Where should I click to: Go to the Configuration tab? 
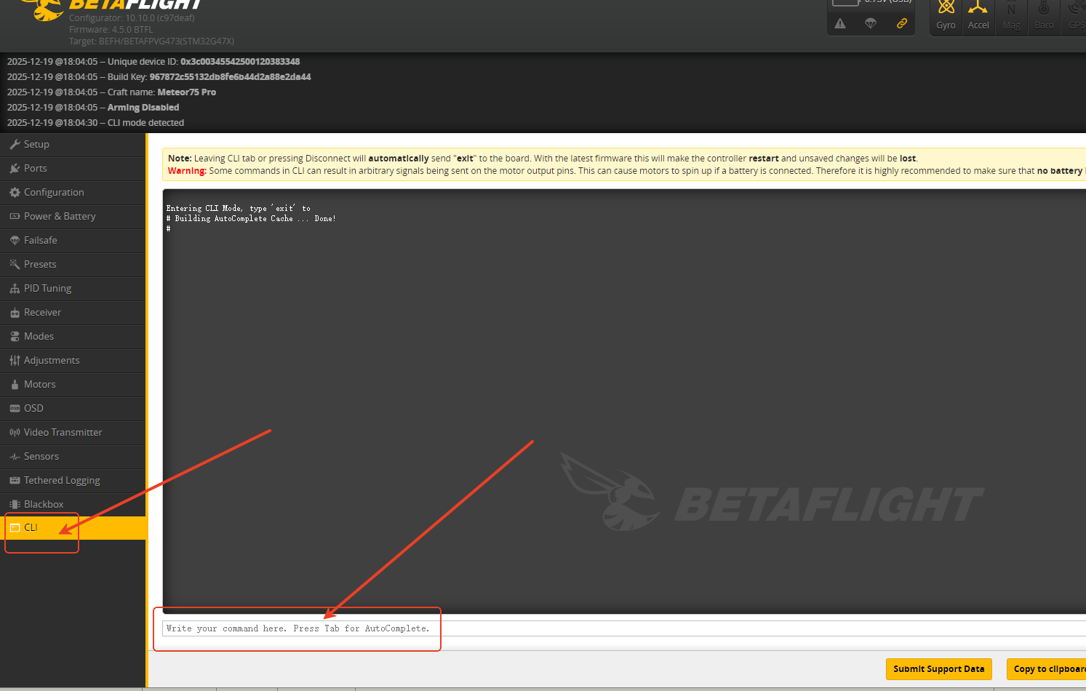click(73, 192)
